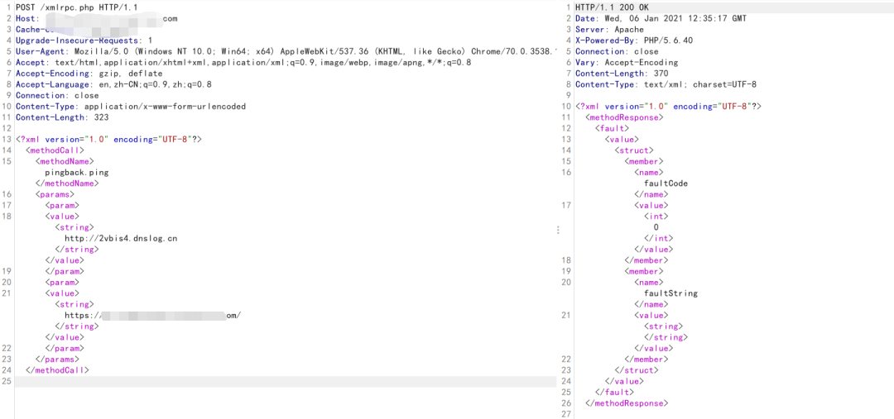This screenshot has width=894, height=419.
Task: Click the opening <methodResponse> tag
Action: click(624, 117)
